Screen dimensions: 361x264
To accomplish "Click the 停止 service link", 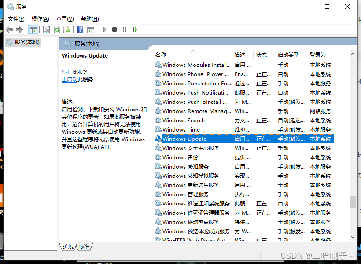I will [x=67, y=72].
